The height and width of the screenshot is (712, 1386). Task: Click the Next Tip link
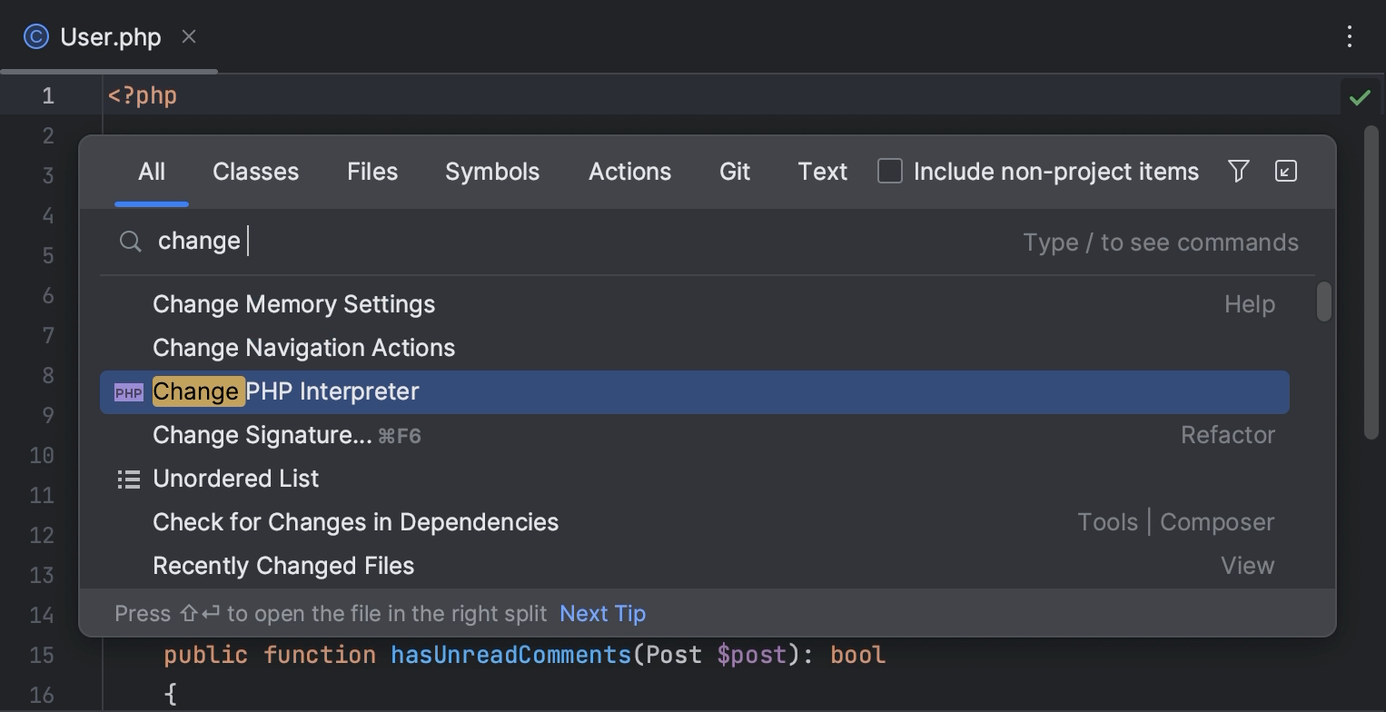pyautogui.click(x=602, y=614)
